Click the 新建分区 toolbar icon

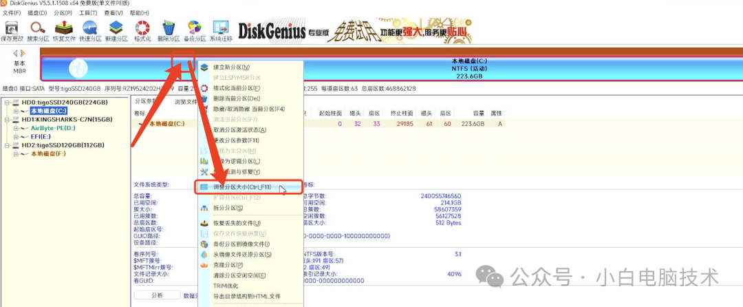click(116, 31)
